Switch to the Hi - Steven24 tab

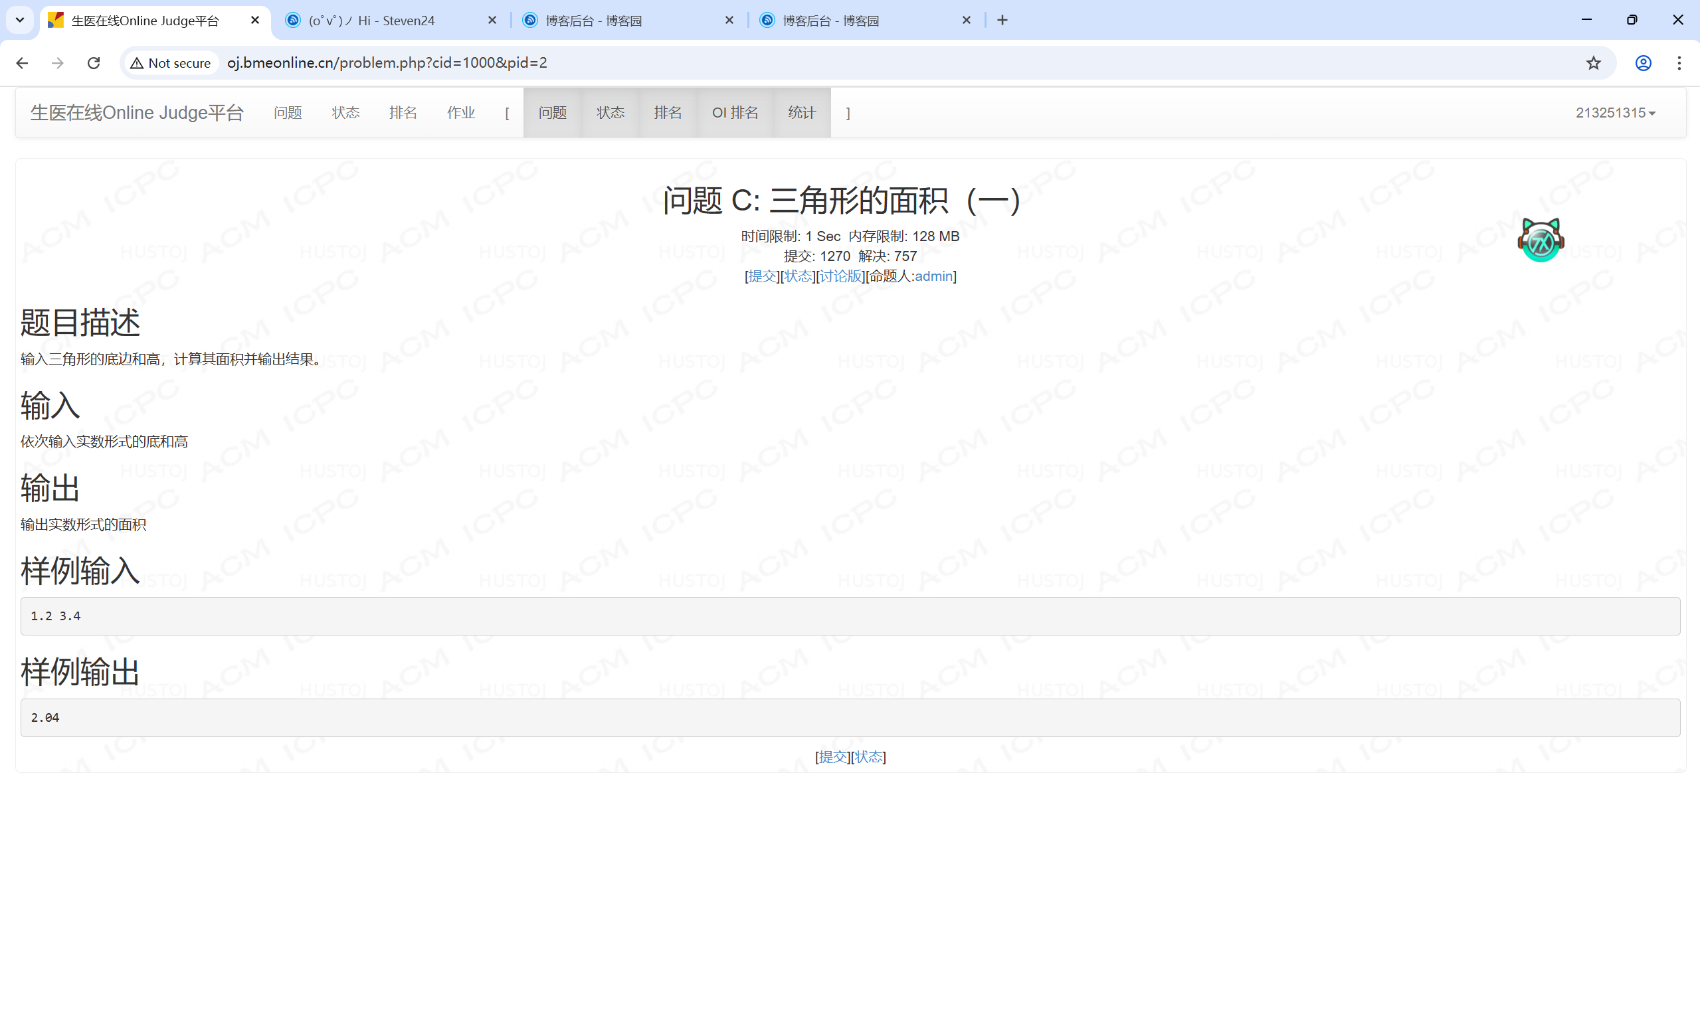(373, 21)
